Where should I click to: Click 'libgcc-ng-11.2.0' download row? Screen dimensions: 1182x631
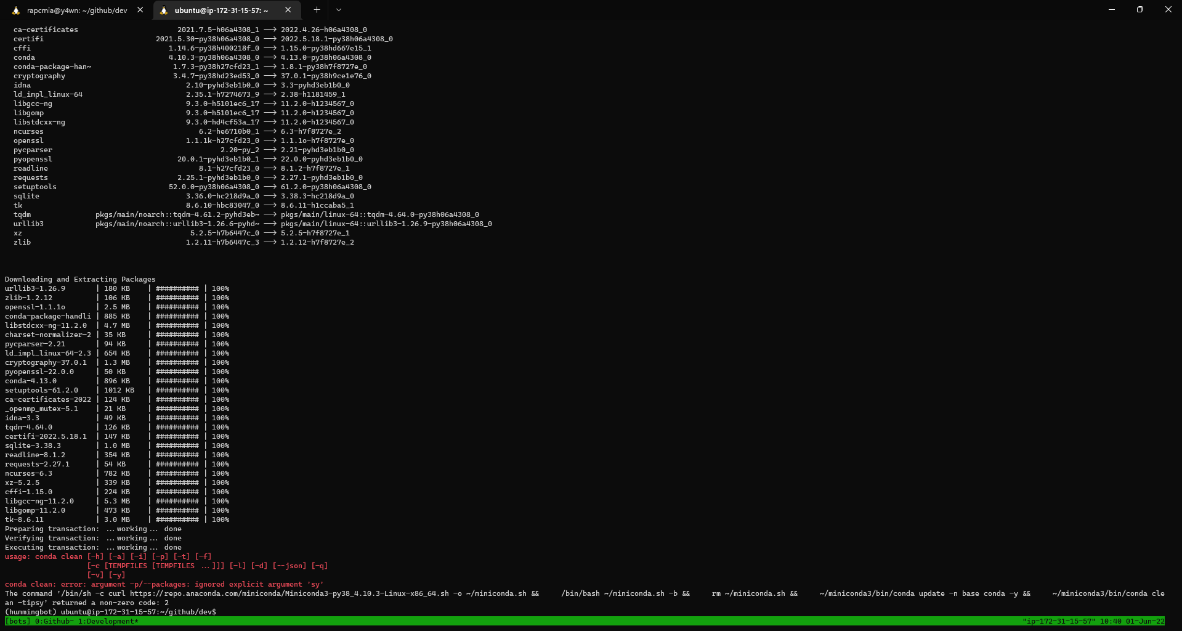click(117, 501)
